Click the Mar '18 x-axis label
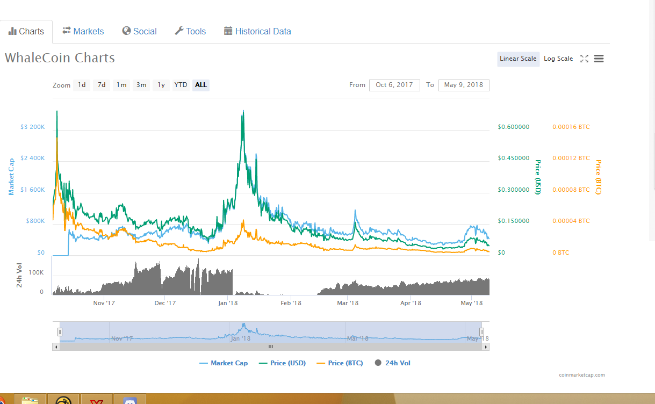 (348, 303)
